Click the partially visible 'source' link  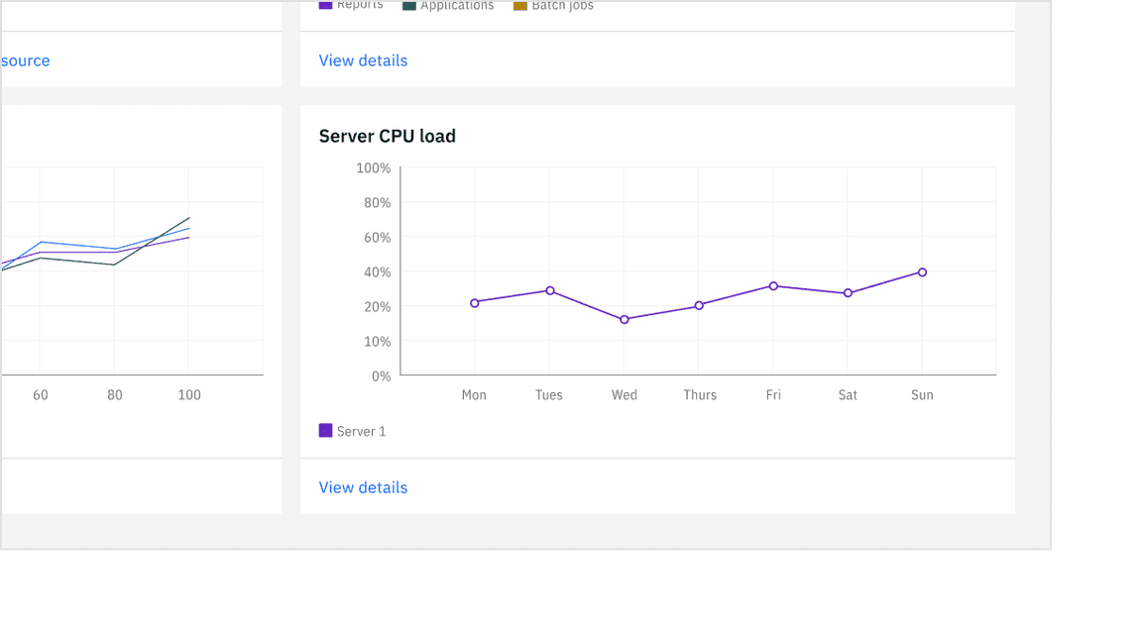[26, 60]
